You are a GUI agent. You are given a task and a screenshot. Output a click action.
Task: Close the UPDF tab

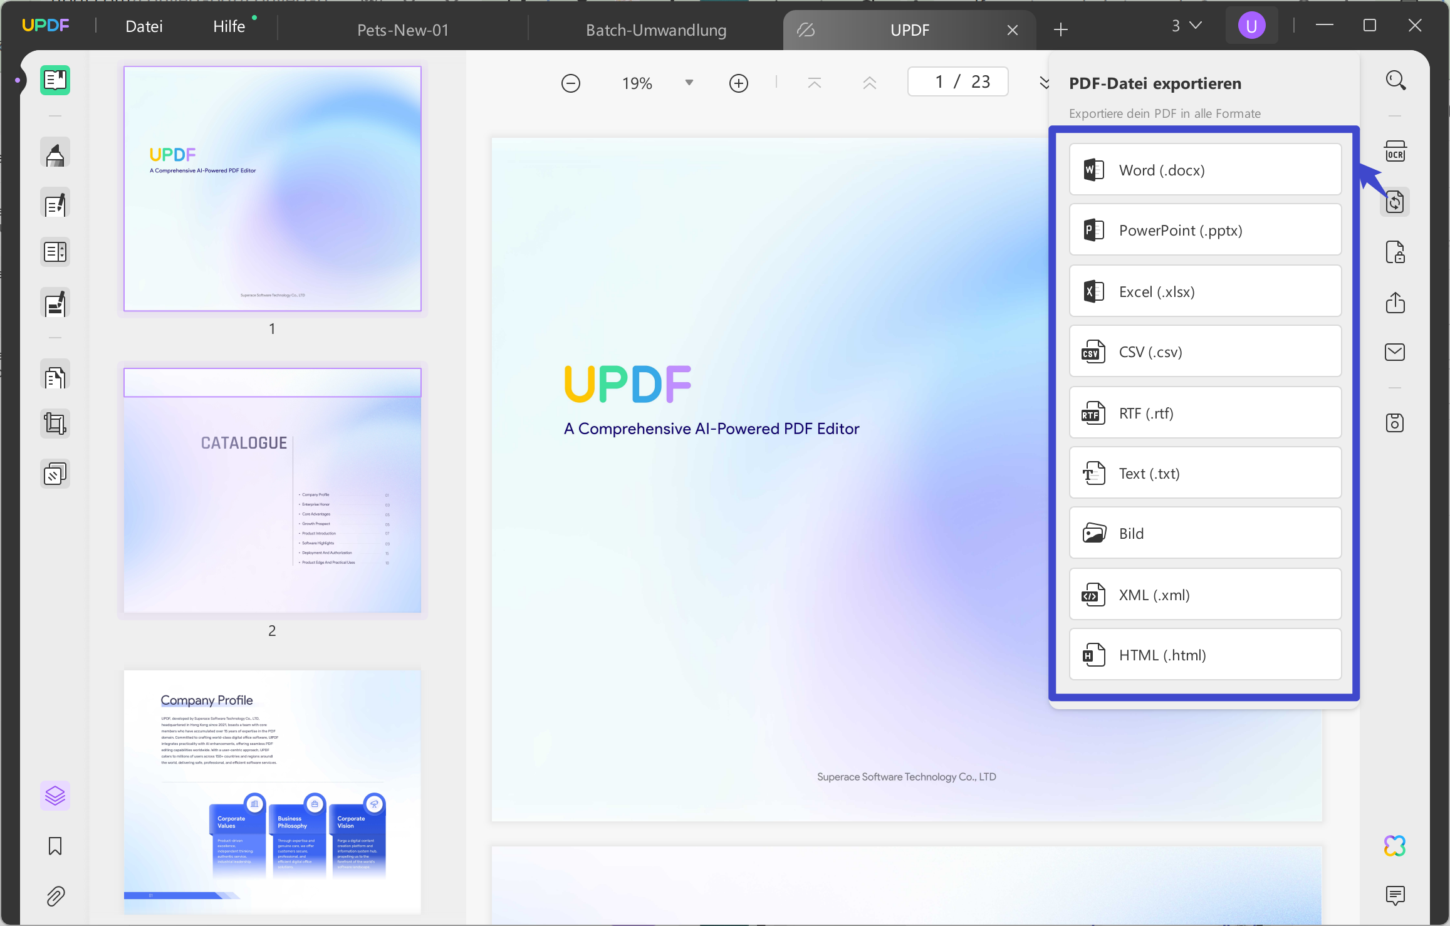[x=1013, y=30]
